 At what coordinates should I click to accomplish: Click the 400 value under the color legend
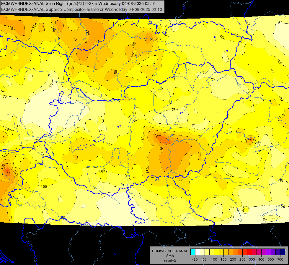[x=261, y=259]
